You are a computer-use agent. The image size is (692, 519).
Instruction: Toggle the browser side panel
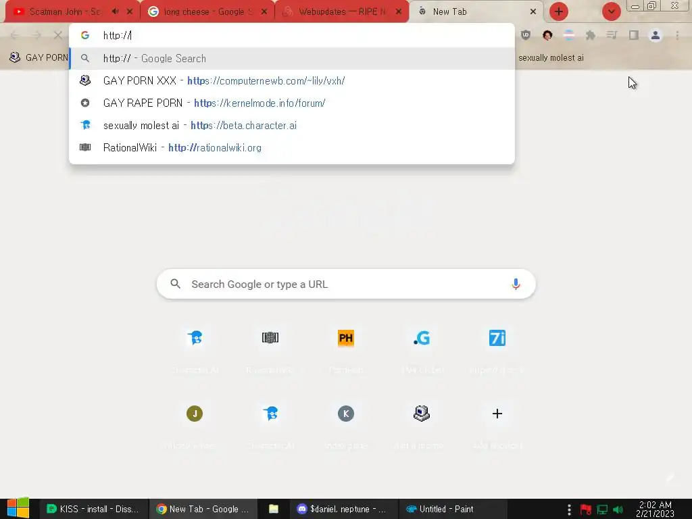tap(634, 35)
